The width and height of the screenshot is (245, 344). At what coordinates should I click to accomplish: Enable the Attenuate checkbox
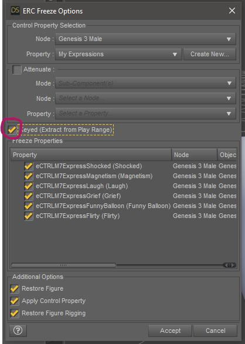[x=17, y=70]
